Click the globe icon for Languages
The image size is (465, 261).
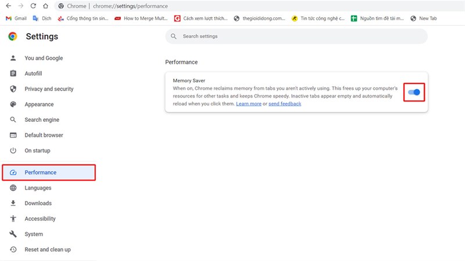click(x=13, y=187)
